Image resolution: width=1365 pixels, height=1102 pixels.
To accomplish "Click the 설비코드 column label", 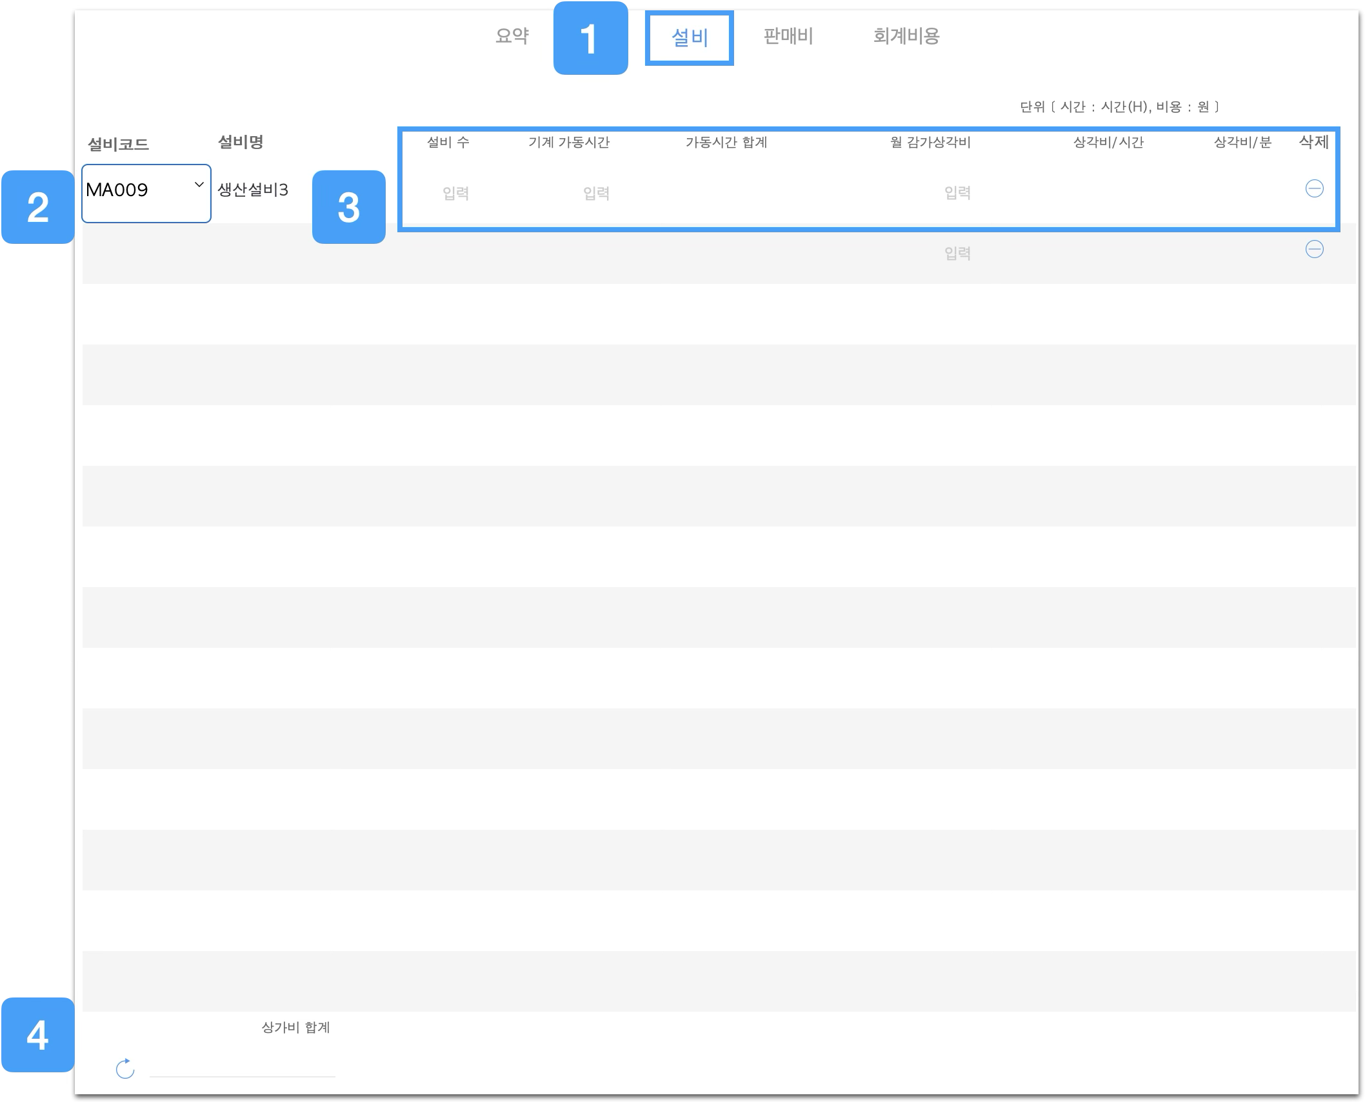I will click(118, 145).
